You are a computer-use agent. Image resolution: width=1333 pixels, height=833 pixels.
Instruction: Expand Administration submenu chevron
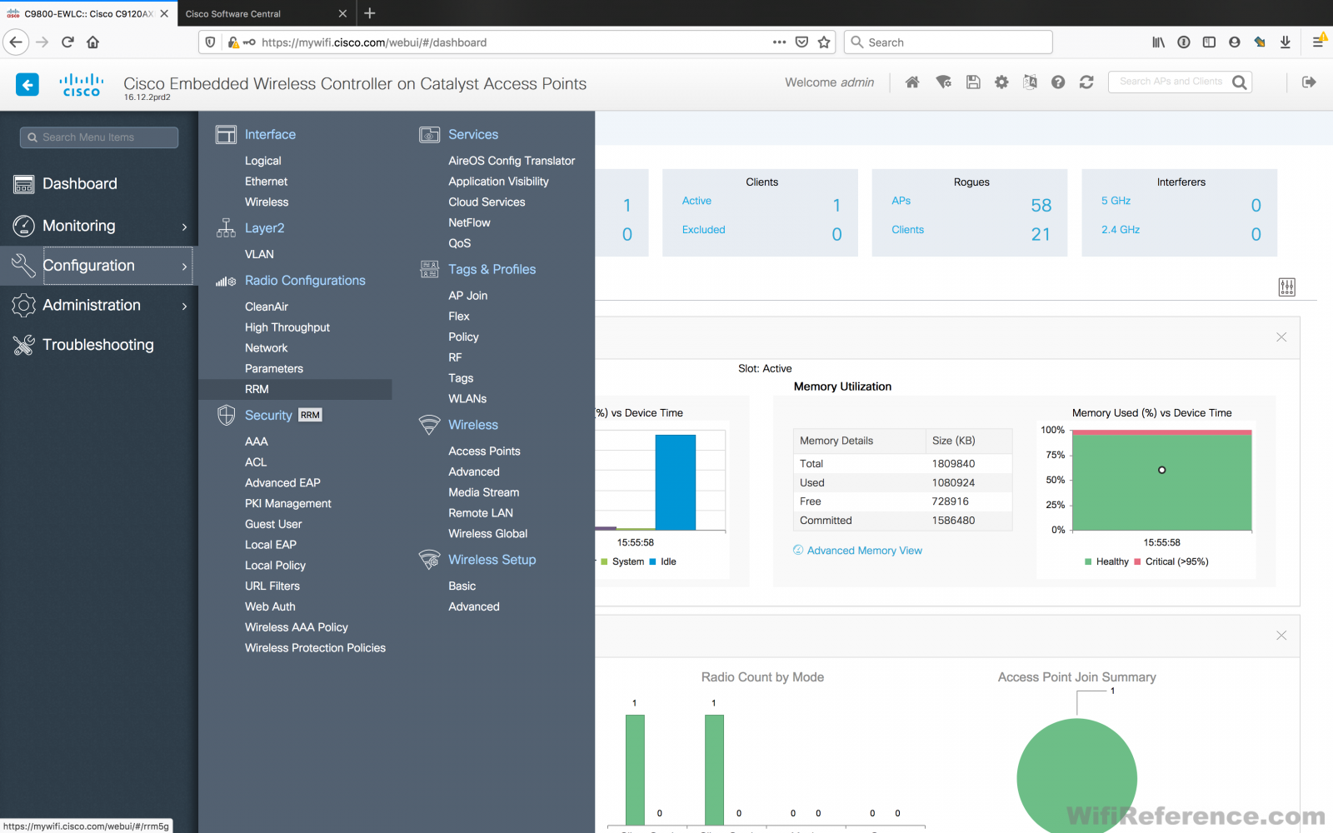184,306
